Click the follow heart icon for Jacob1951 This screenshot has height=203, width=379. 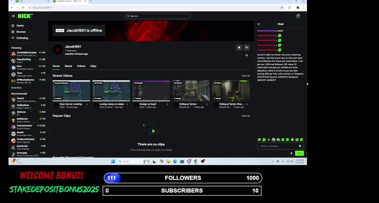click(247, 47)
